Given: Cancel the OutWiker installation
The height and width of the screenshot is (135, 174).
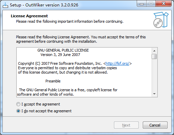Looking at the screenshot, I should (x=155, y=125).
